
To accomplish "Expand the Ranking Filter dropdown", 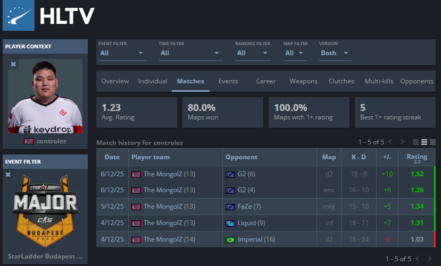I will (x=248, y=53).
